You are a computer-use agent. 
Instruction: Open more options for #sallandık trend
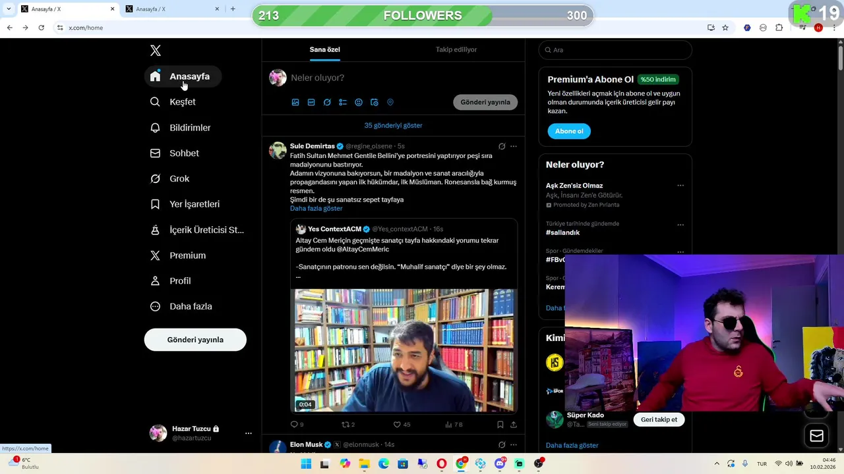coord(680,224)
